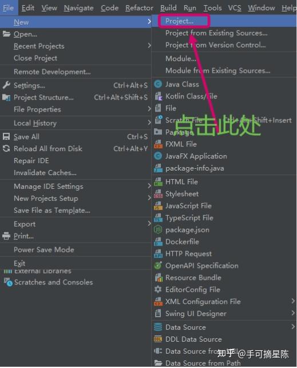Click the Dockerfile icon
The image size is (297, 368).
coord(158,242)
